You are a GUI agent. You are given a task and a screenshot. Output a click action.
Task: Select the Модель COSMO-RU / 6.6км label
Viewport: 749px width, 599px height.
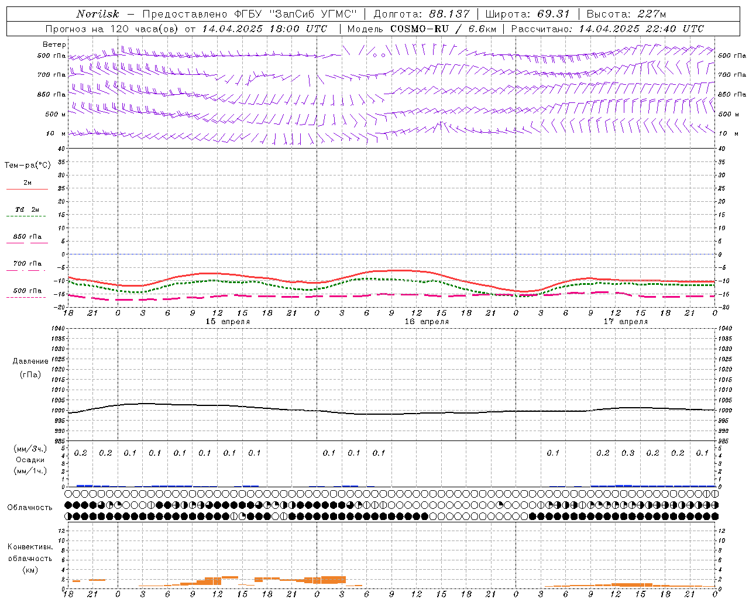pos(422,29)
